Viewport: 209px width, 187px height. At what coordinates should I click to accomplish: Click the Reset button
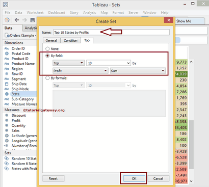[53, 178]
